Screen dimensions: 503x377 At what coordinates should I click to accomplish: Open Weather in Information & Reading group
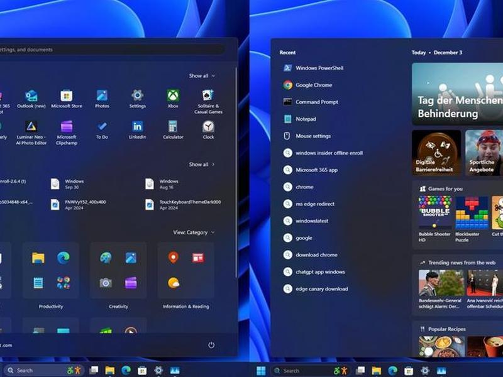pyautogui.click(x=174, y=283)
